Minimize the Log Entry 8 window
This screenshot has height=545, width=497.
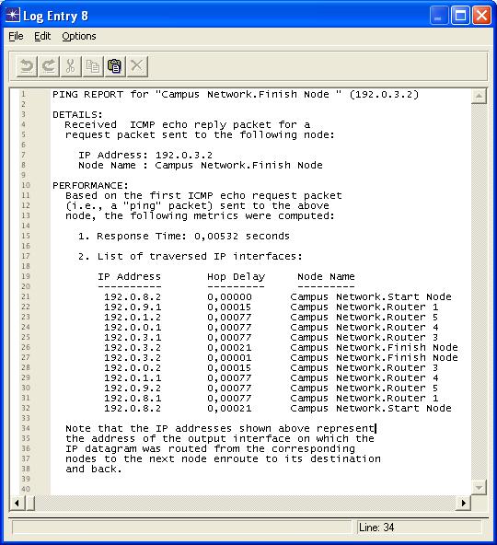tap(438, 16)
